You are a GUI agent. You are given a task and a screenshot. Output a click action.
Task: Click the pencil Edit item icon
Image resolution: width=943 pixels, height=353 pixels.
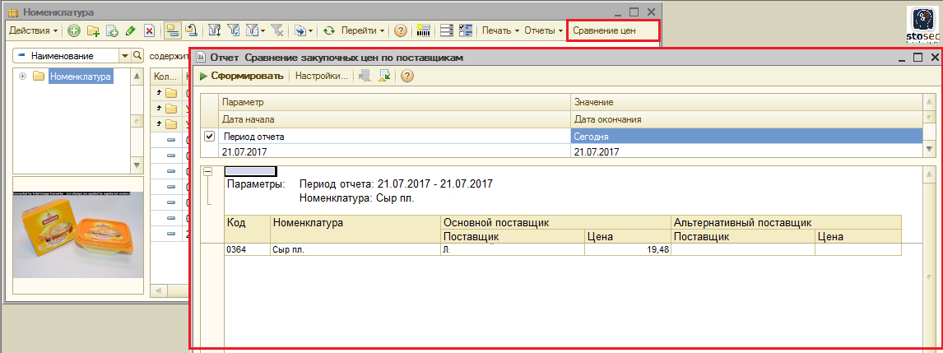130,30
